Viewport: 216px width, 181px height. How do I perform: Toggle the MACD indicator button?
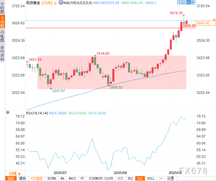click(x=73, y=178)
